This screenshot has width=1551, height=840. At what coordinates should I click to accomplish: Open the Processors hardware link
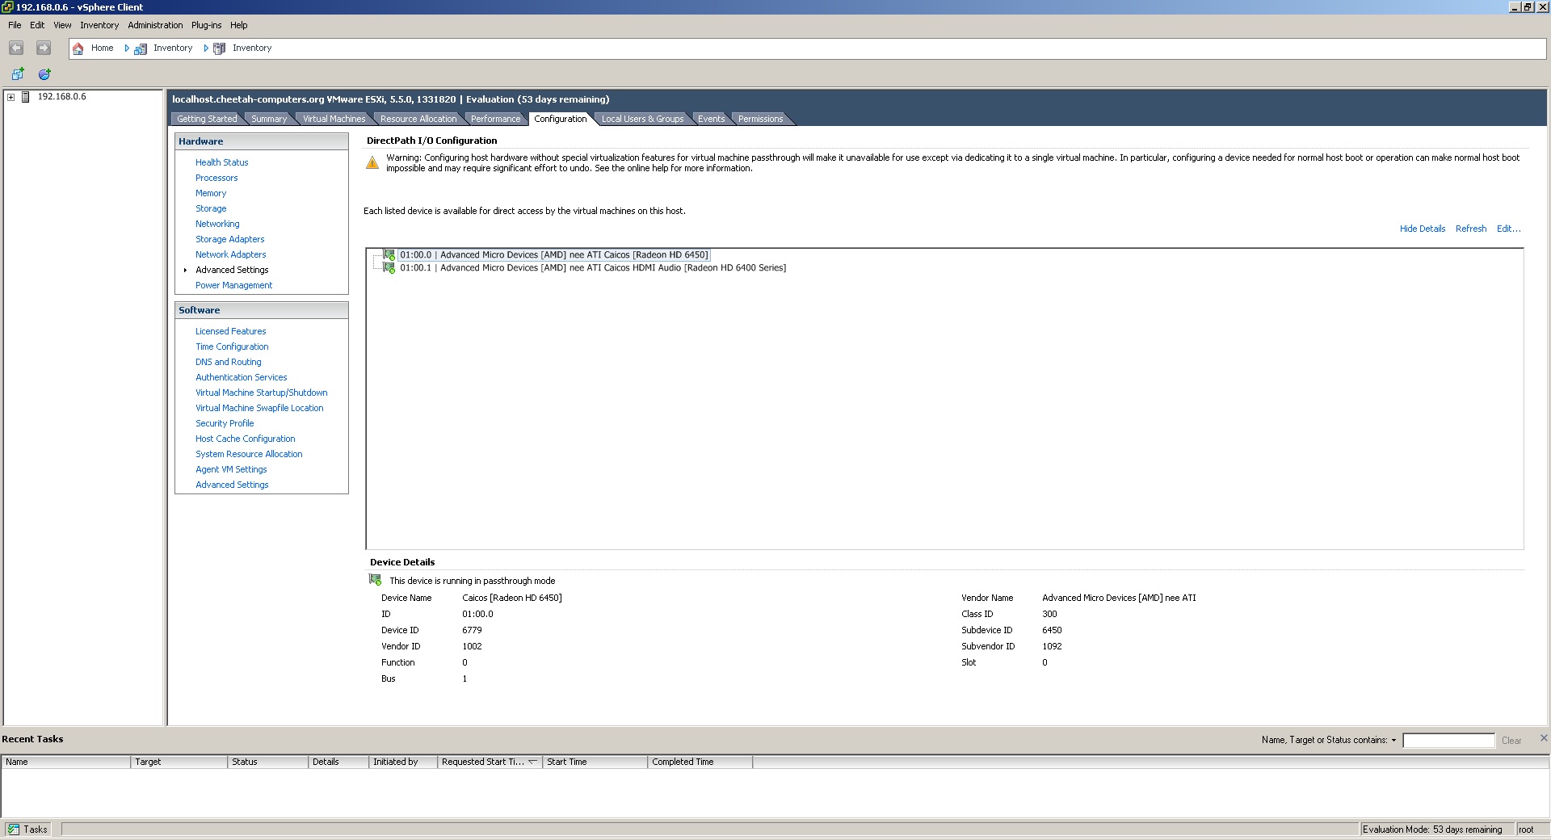(x=216, y=178)
